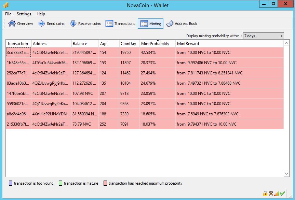Click the wallet lock status icon
This screenshot has height=200, width=295.
265,194
